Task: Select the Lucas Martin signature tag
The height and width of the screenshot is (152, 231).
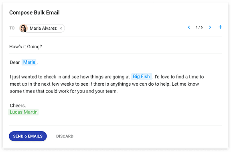Action: tap(23, 112)
